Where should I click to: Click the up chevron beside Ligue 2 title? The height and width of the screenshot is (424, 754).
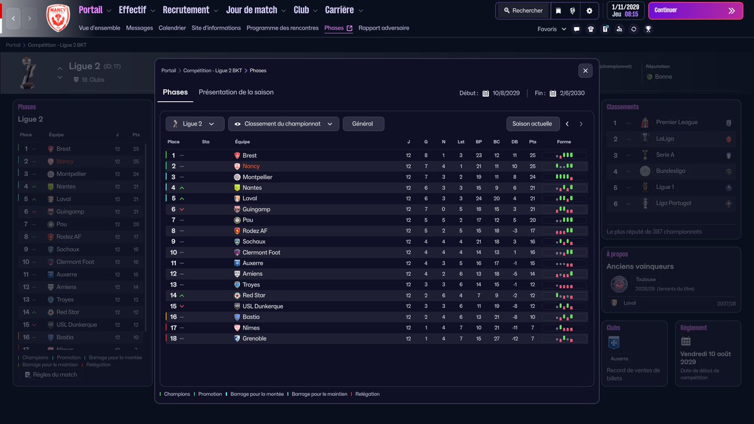[60, 68]
